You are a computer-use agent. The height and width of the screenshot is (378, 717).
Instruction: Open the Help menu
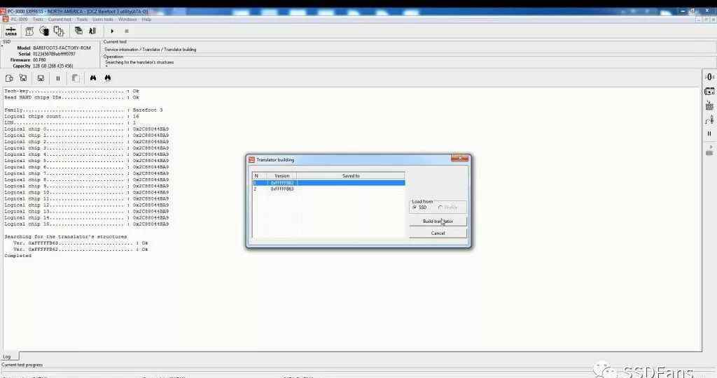tap(146, 19)
